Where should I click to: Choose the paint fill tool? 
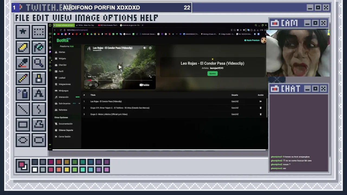[x=39, y=47]
